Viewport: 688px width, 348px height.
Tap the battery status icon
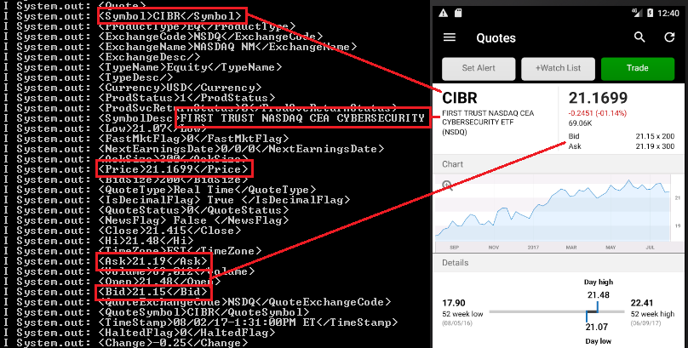tap(651, 13)
